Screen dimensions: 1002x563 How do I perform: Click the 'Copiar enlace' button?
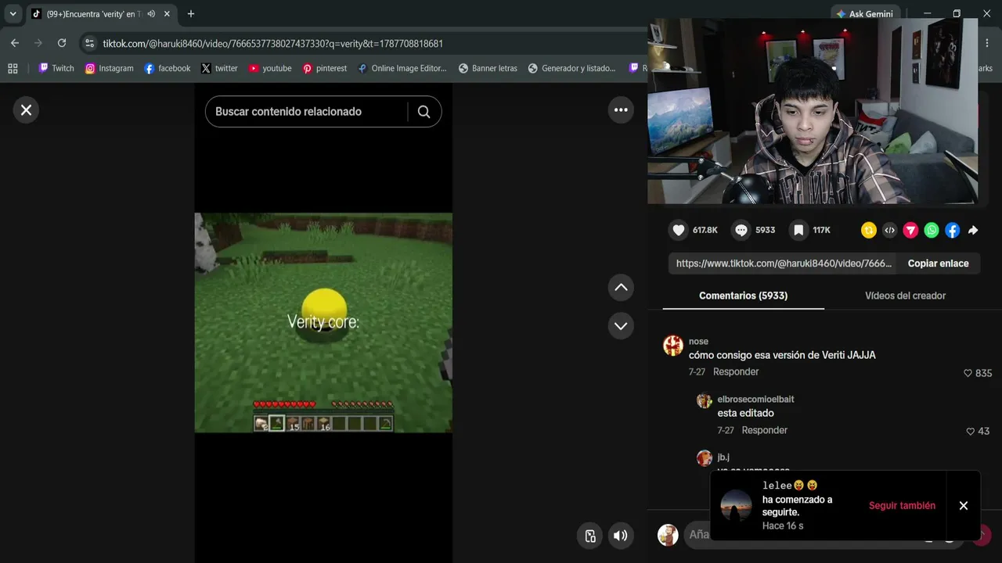click(x=938, y=264)
